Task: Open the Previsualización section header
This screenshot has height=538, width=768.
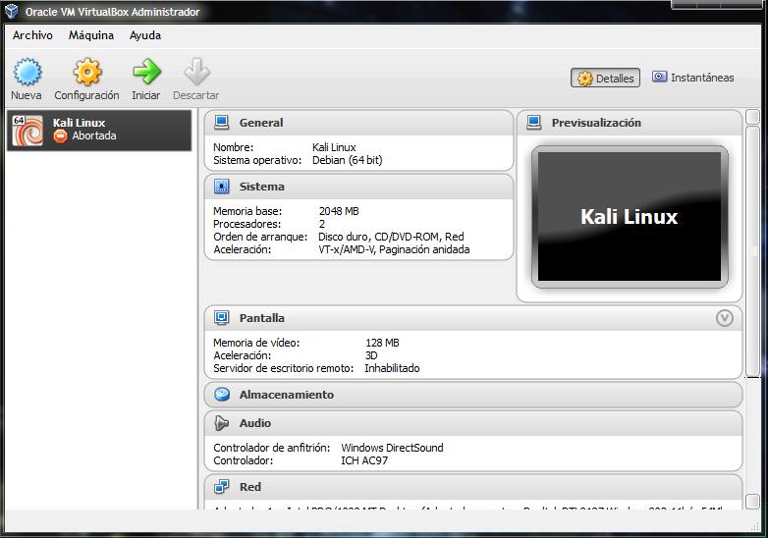Action: (630, 123)
